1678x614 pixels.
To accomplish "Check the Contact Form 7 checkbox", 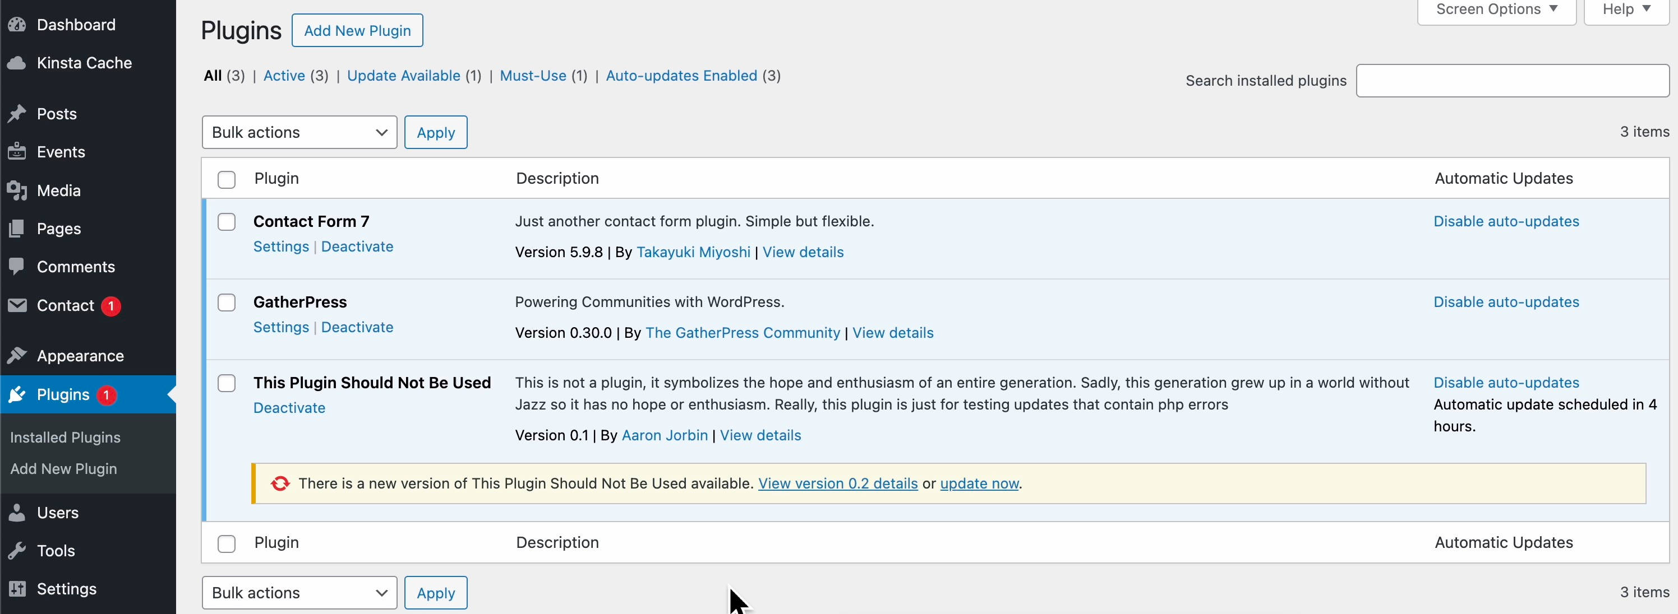I will (226, 222).
